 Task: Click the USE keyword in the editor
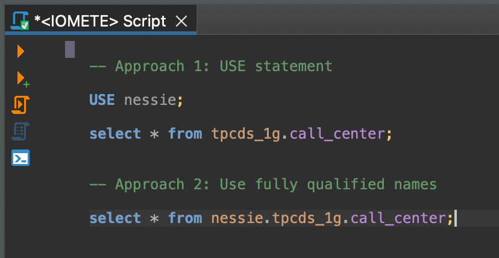(x=102, y=100)
